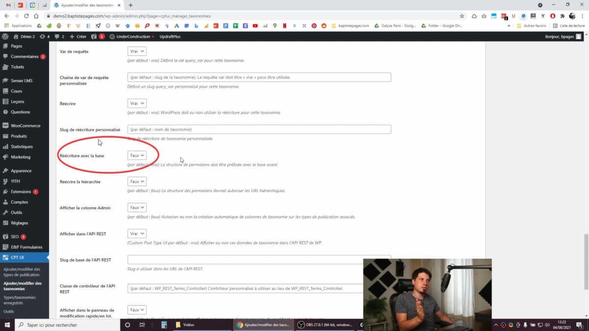Reload the page with browser refresh icon
Screen dimensions: 589x331
[x=26, y=16]
